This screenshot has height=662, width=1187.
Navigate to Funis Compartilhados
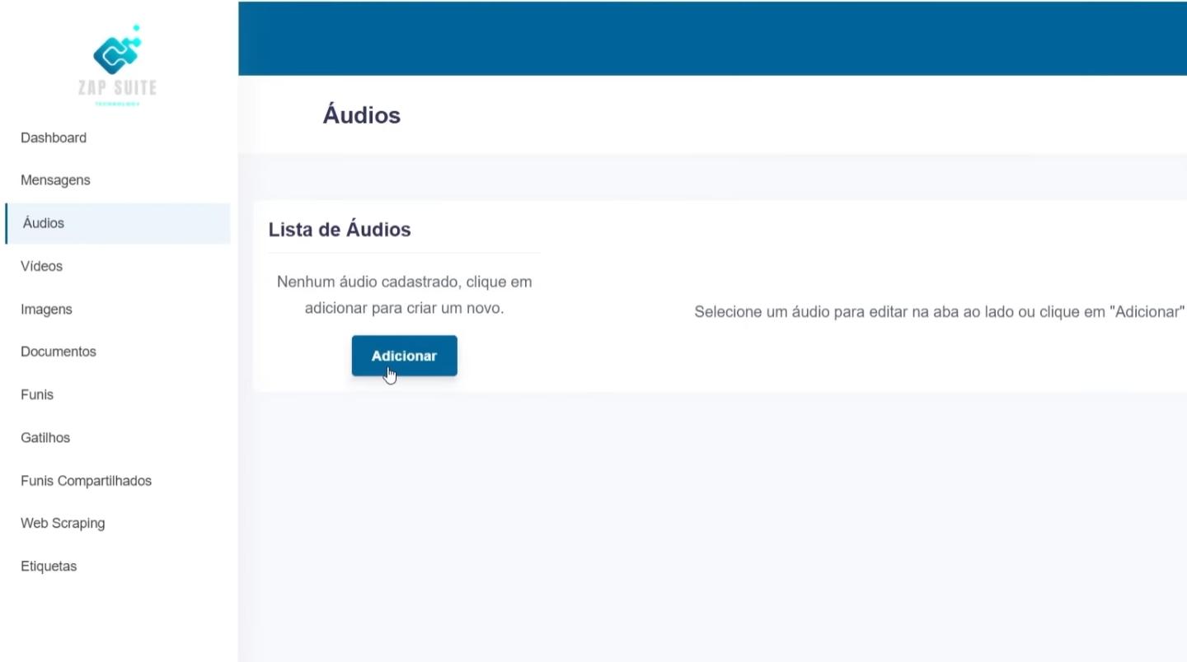click(x=86, y=480)
